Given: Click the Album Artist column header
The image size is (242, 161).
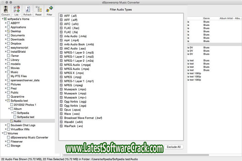Looking at the screenshot, I should point(230,18).
